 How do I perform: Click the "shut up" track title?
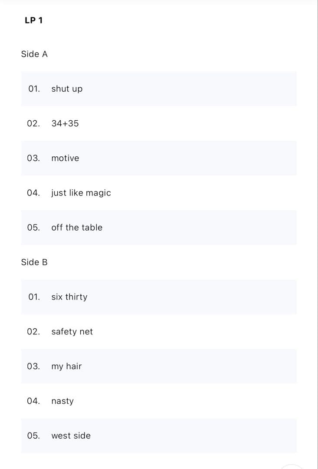click(67, 89)
